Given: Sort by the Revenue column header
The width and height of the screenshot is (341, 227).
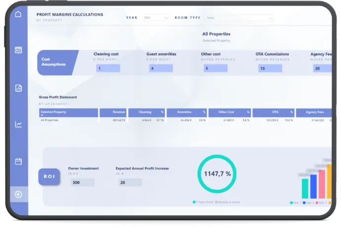Looking at the screenshot, I should click(113, 113).
